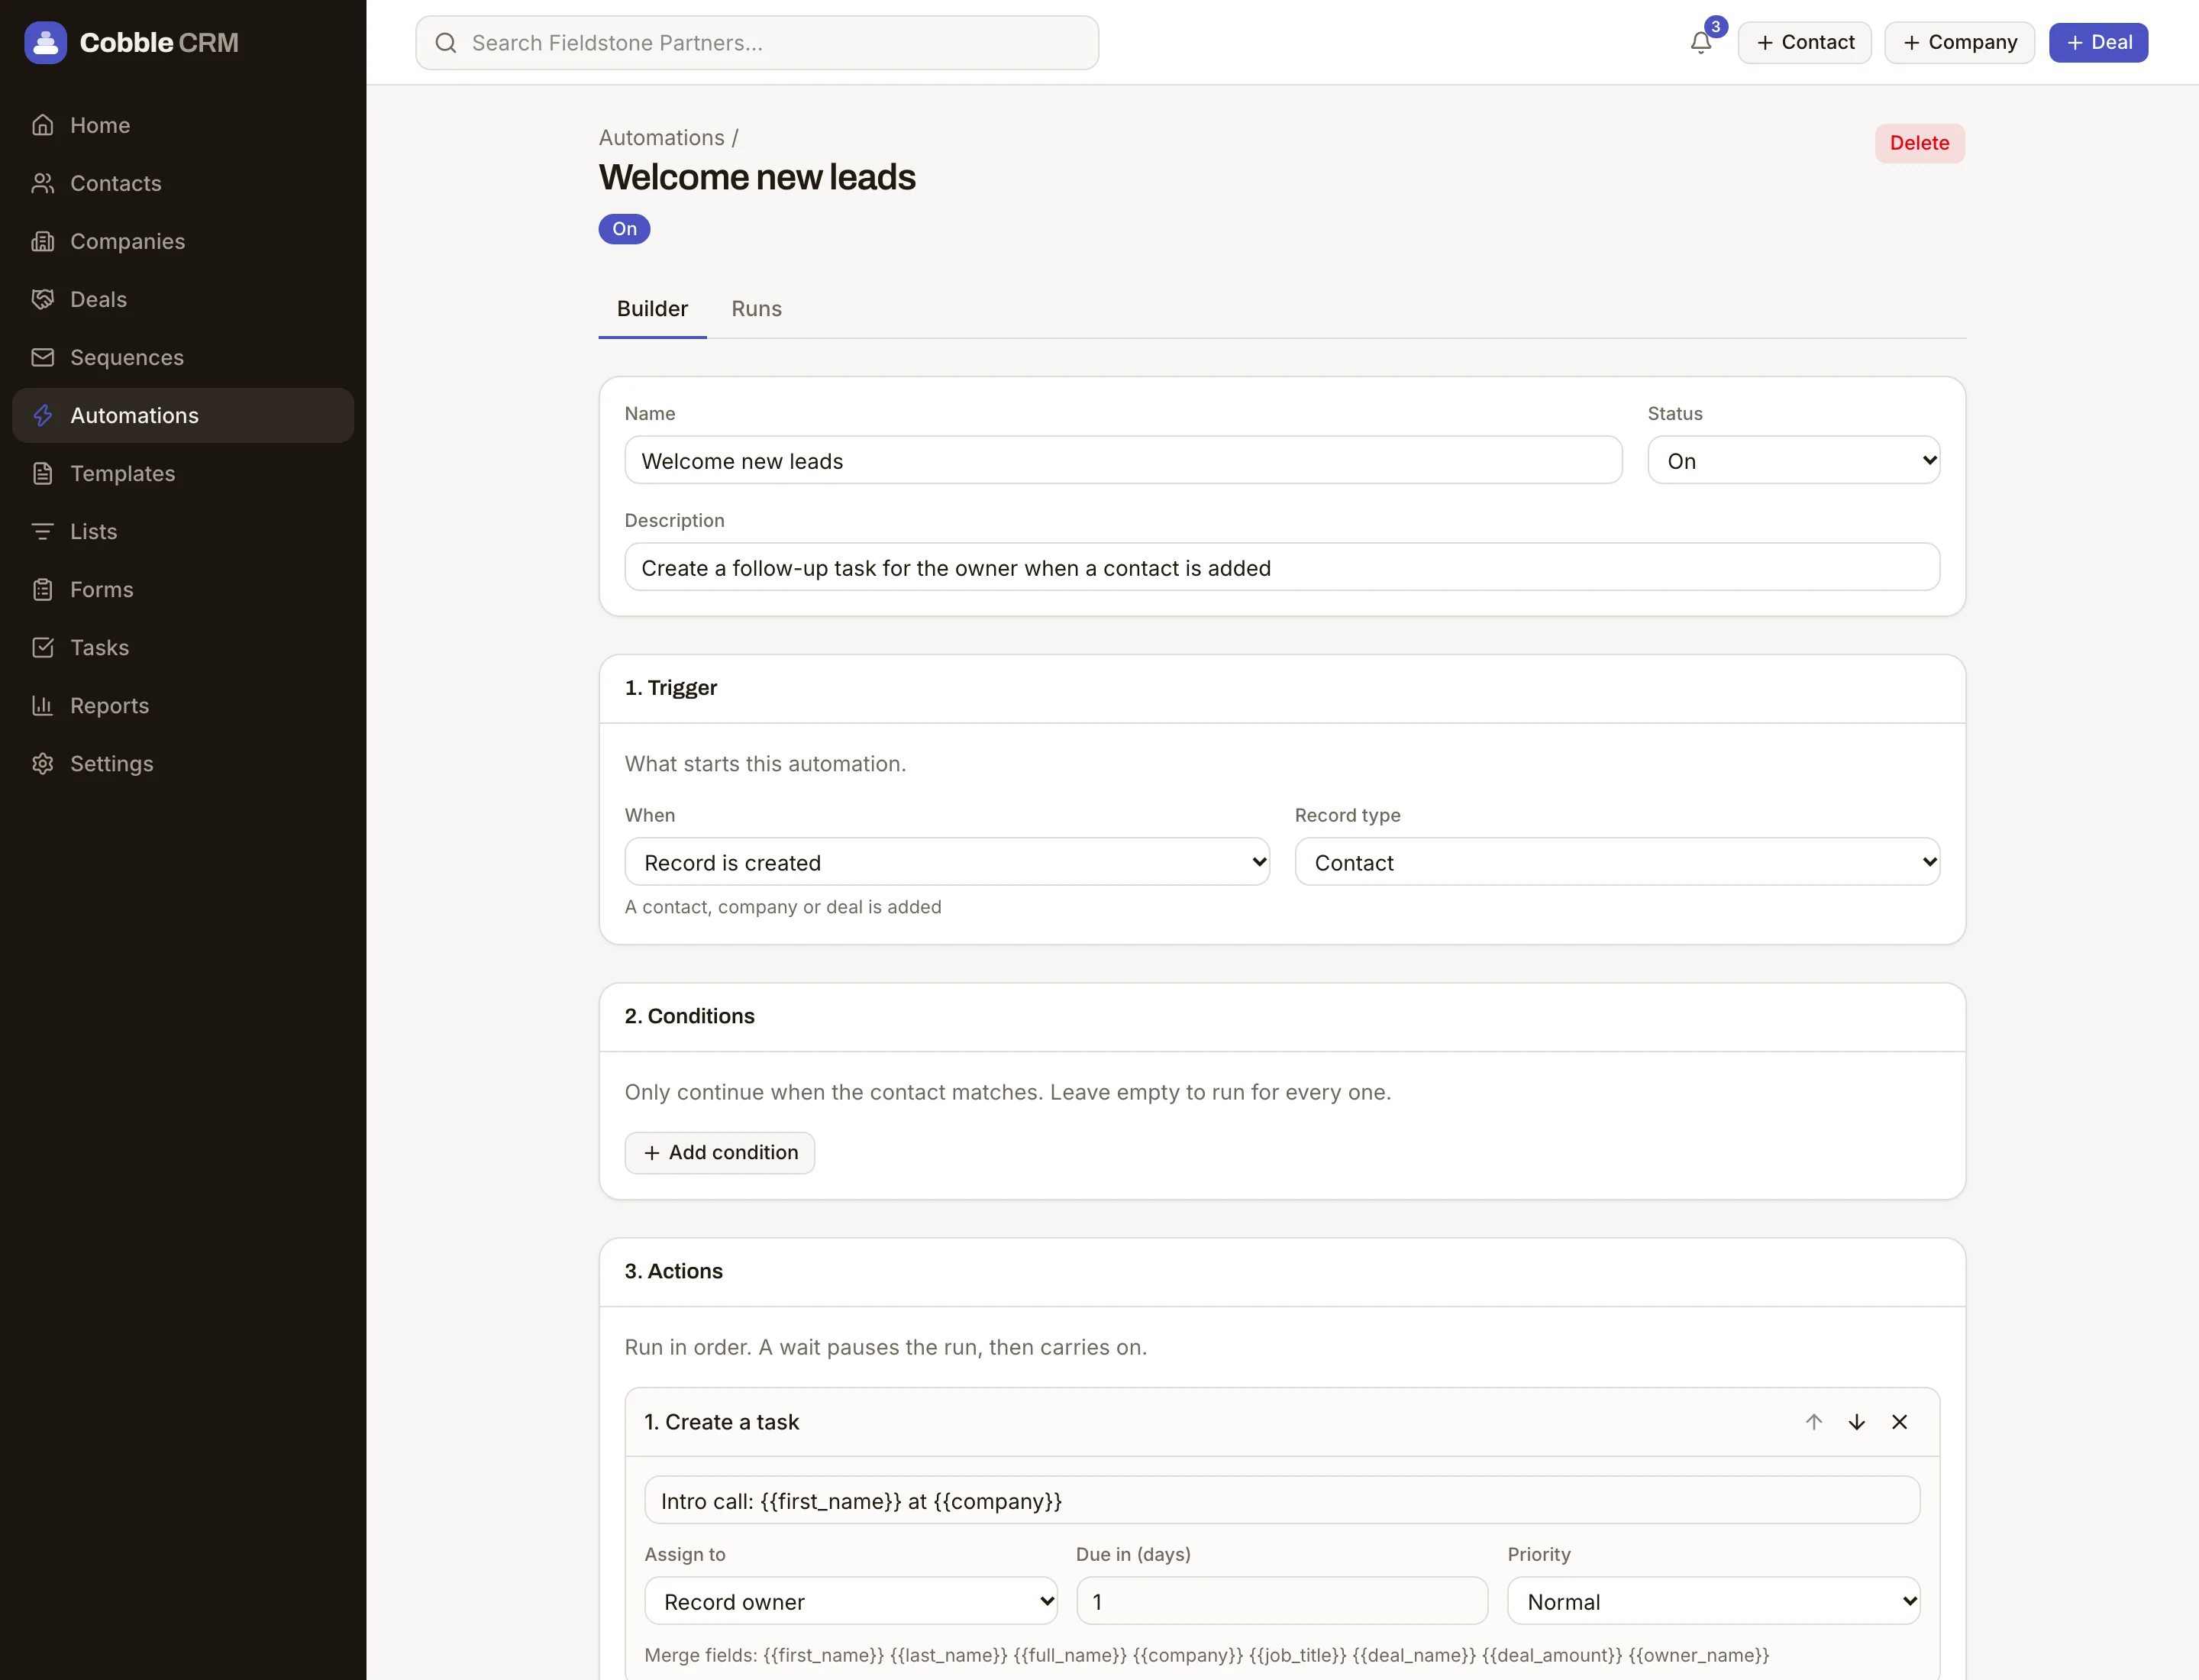Open Forms in the sidebar
The height and width of the screenshot is (1680, 2199).
click(183, 589)
